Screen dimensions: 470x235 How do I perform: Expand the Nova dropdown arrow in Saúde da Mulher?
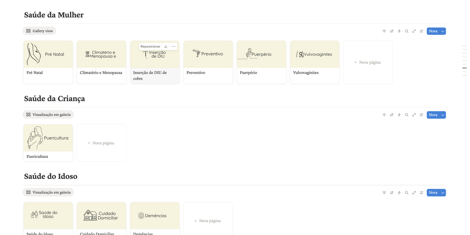[x=443, y=31]
